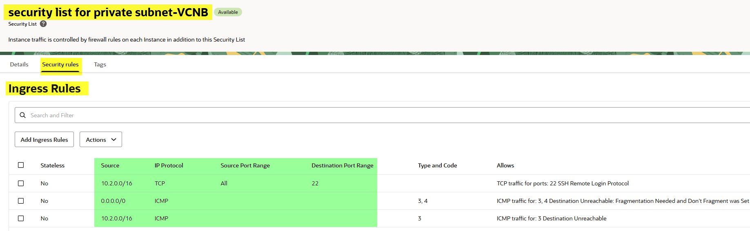Click the IP Protocol column header
The image size is (750, 231).
click(169, 165)
